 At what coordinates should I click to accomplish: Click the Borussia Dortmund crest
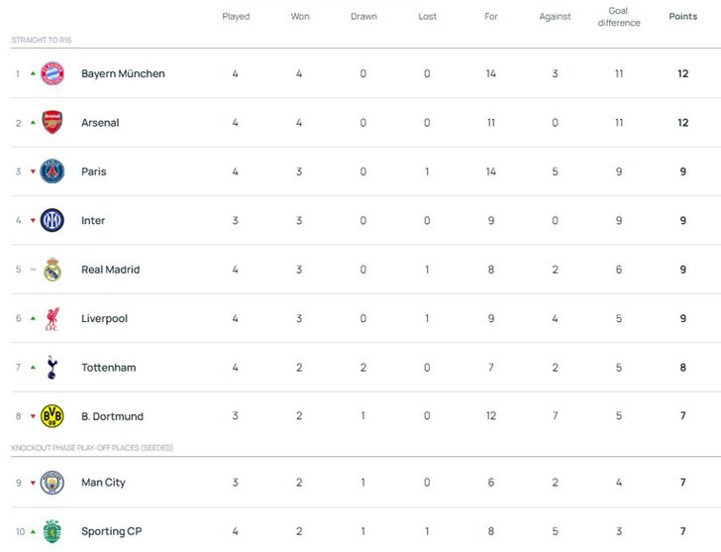tap(52, 416)
